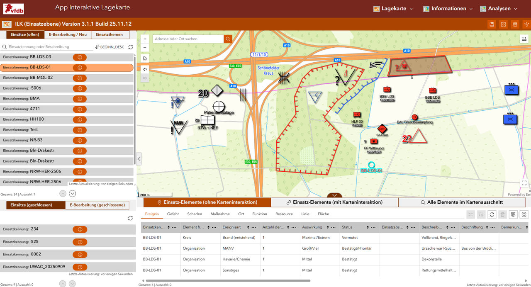531x287 pixels.
Task: Toggle BEGINN_DESC sort order
Action: (110, 47)
